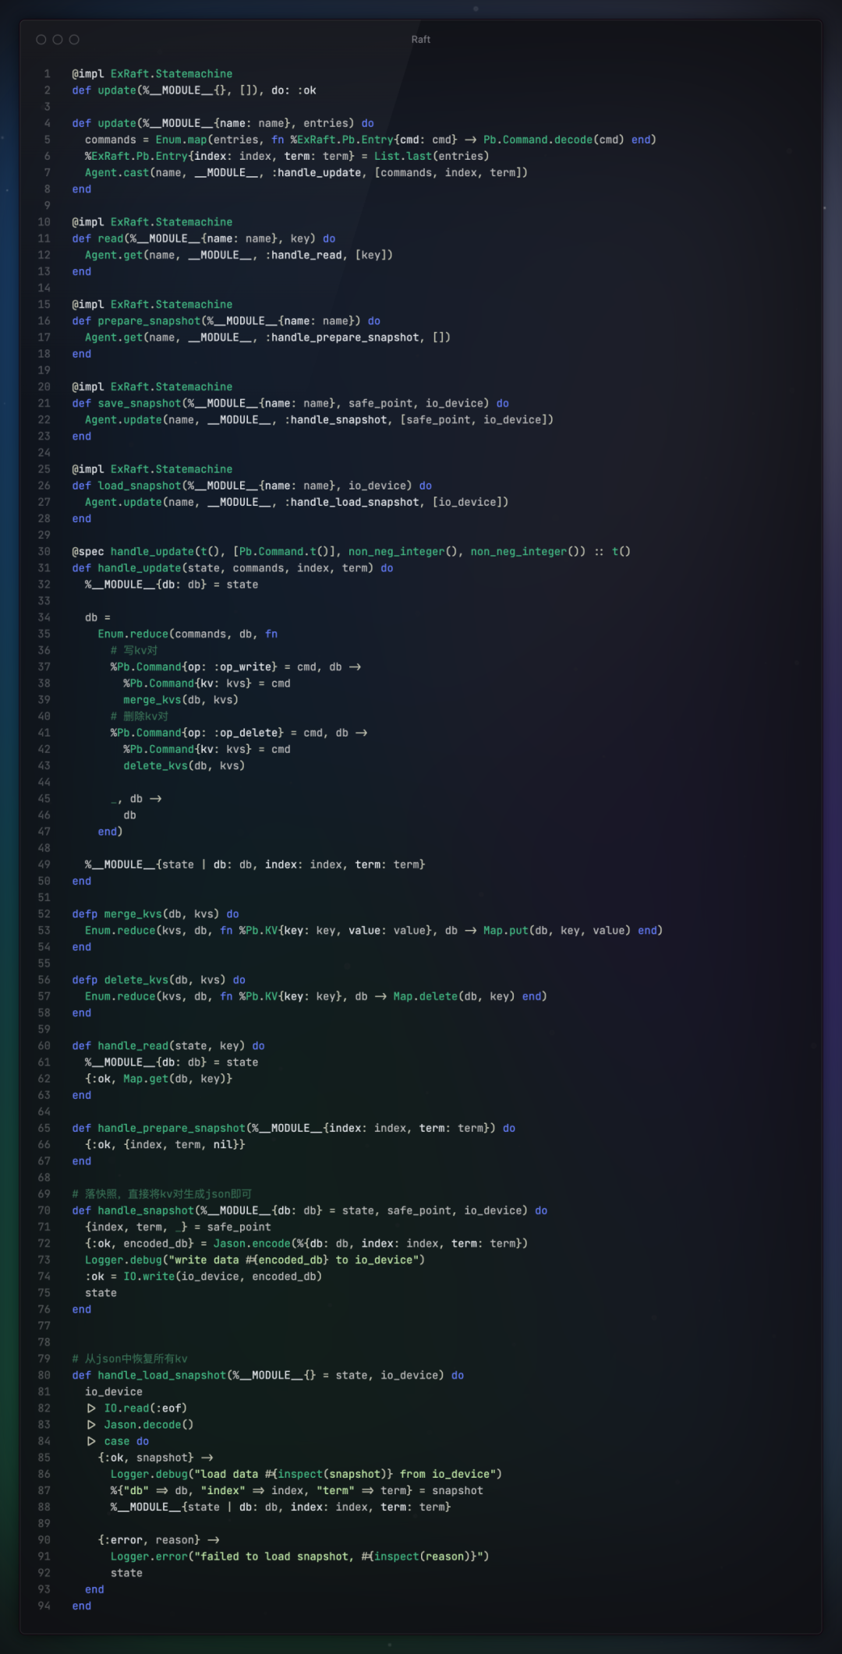Place the cursor on "Agent.cast"

pos(117,172)
